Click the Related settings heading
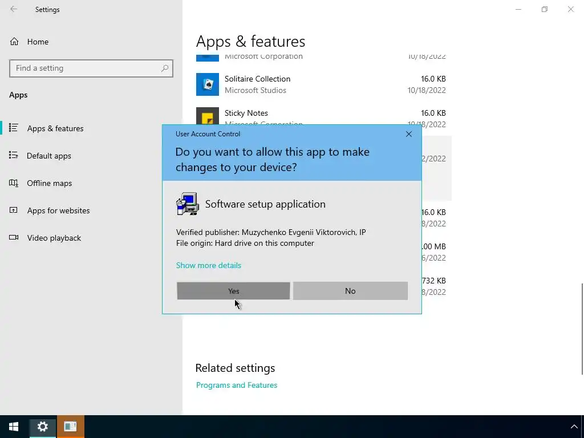 pos(235,368)
